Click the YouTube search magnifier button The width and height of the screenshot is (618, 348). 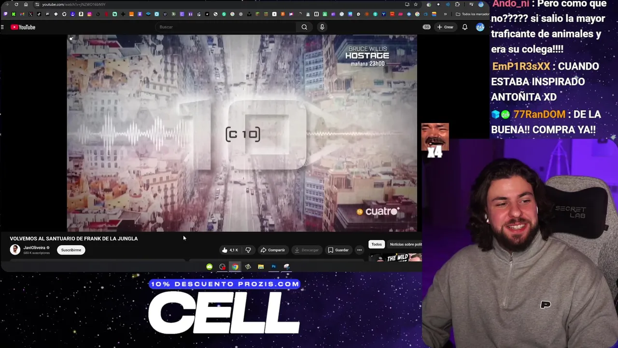[304, 27]
